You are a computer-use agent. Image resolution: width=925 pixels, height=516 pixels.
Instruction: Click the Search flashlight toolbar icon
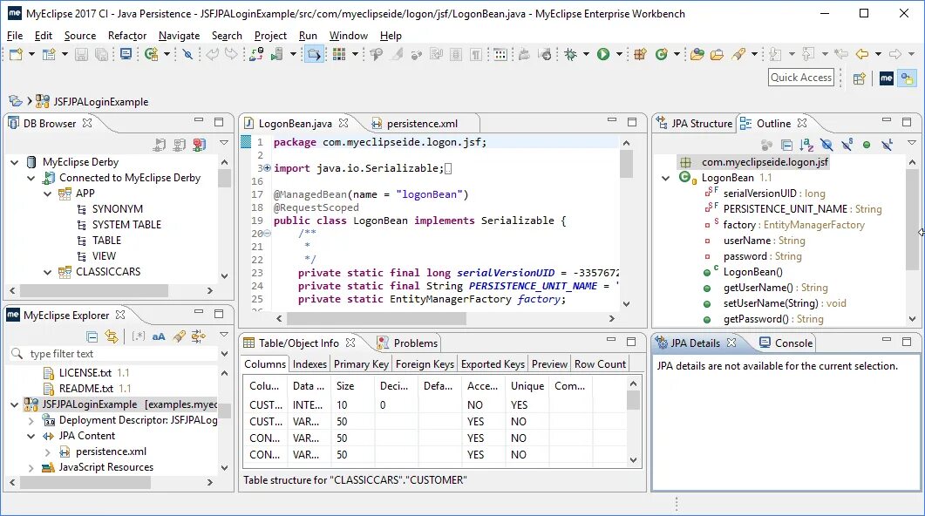pos(738,54)
